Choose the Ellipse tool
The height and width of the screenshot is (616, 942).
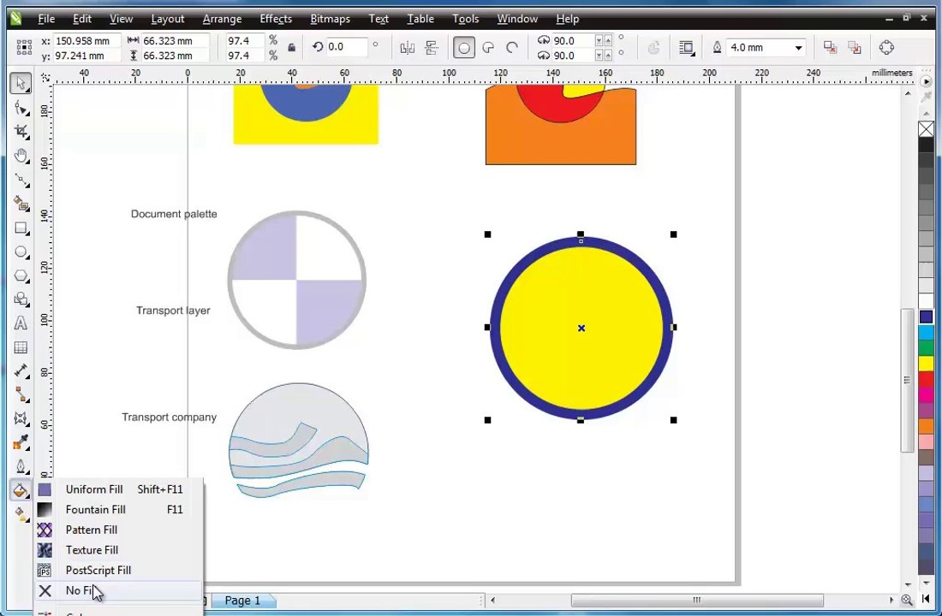pos(21,252)
